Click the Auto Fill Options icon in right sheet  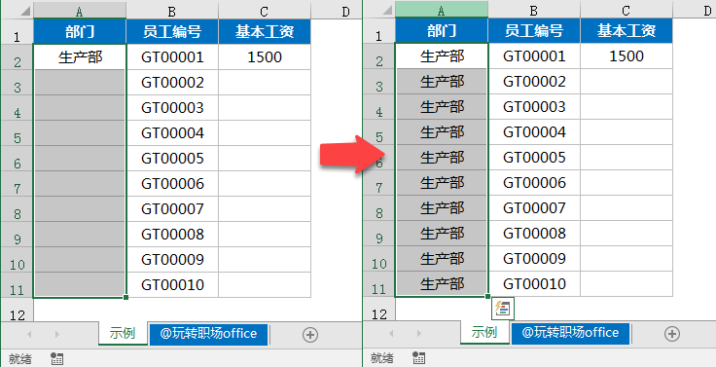coord(503,309)
